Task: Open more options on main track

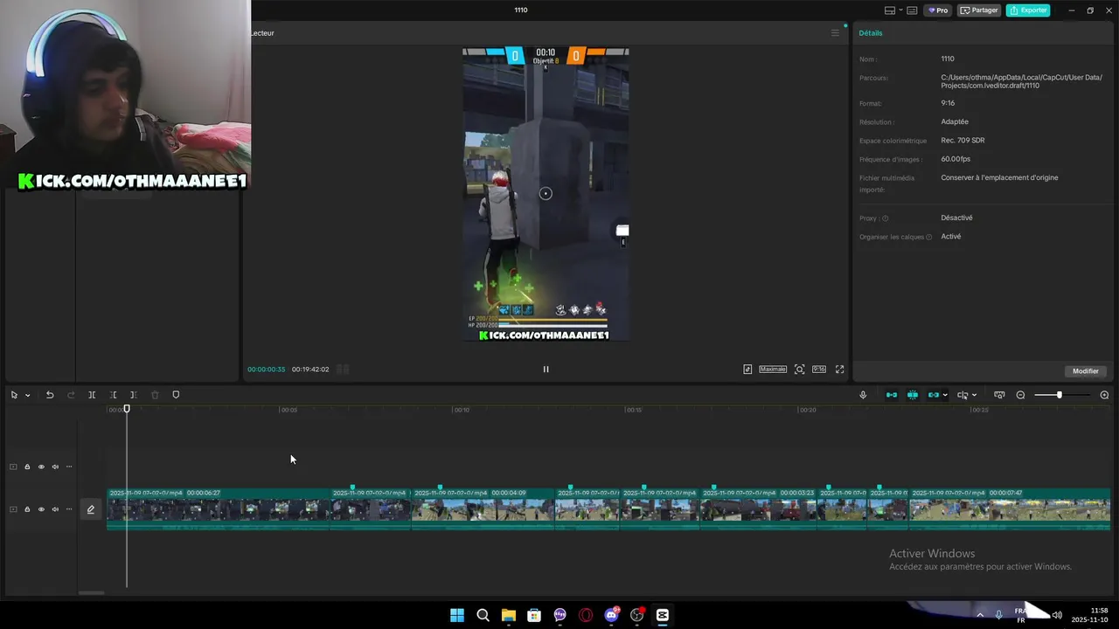Action: click(x=69, y=509)
